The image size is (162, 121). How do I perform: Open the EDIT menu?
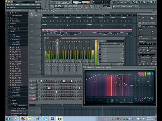click(12, 5)
